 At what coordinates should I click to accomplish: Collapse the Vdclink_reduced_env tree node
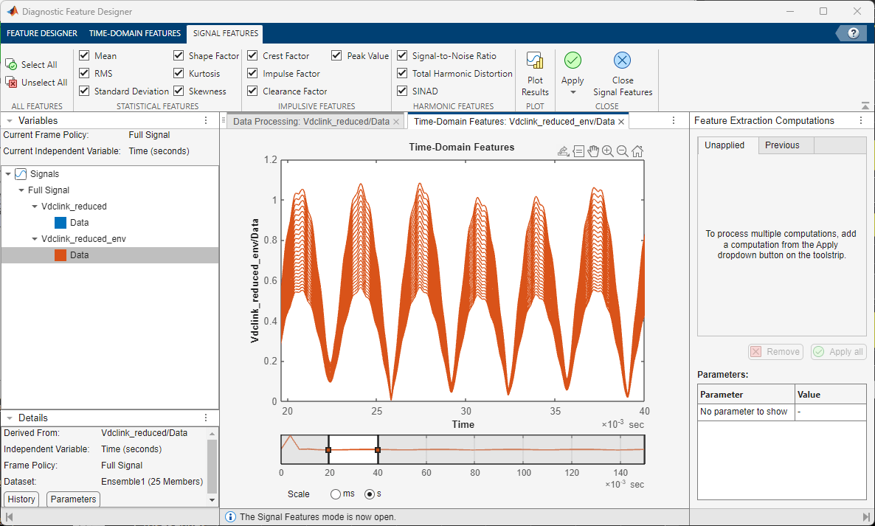[33, 238]
